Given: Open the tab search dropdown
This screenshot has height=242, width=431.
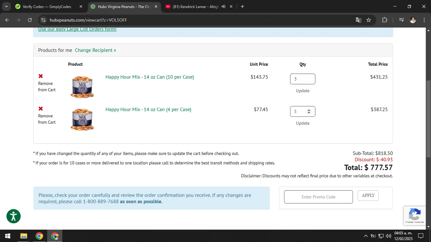Looking at the screenshot, I should coord(6,6).
